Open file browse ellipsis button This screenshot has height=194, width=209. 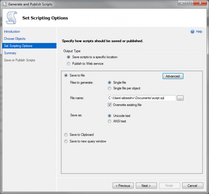[x=180, y=98]
